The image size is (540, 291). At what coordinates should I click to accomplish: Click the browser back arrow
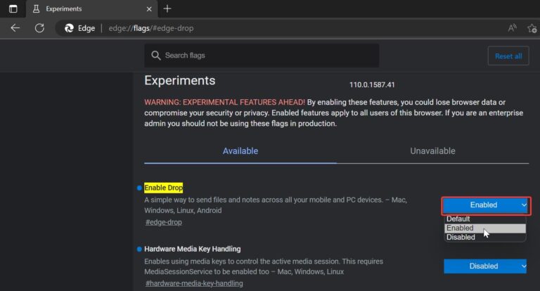pos(15,28)
